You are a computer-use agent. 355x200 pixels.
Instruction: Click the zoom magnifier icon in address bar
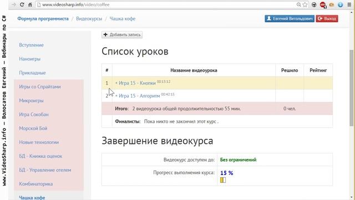(298, 4)
